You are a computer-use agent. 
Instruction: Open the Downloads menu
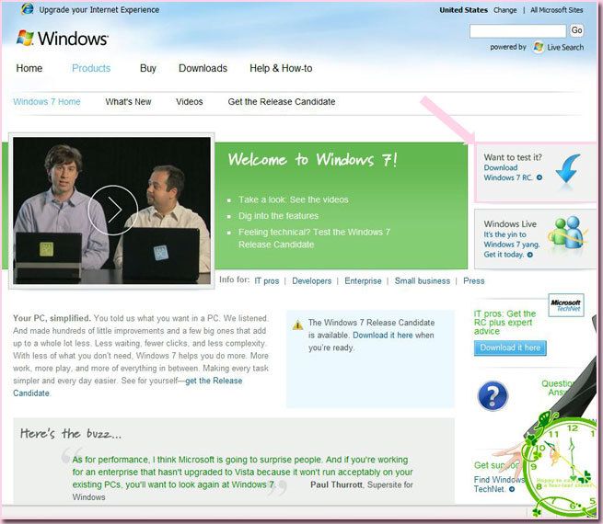[203, 68]
